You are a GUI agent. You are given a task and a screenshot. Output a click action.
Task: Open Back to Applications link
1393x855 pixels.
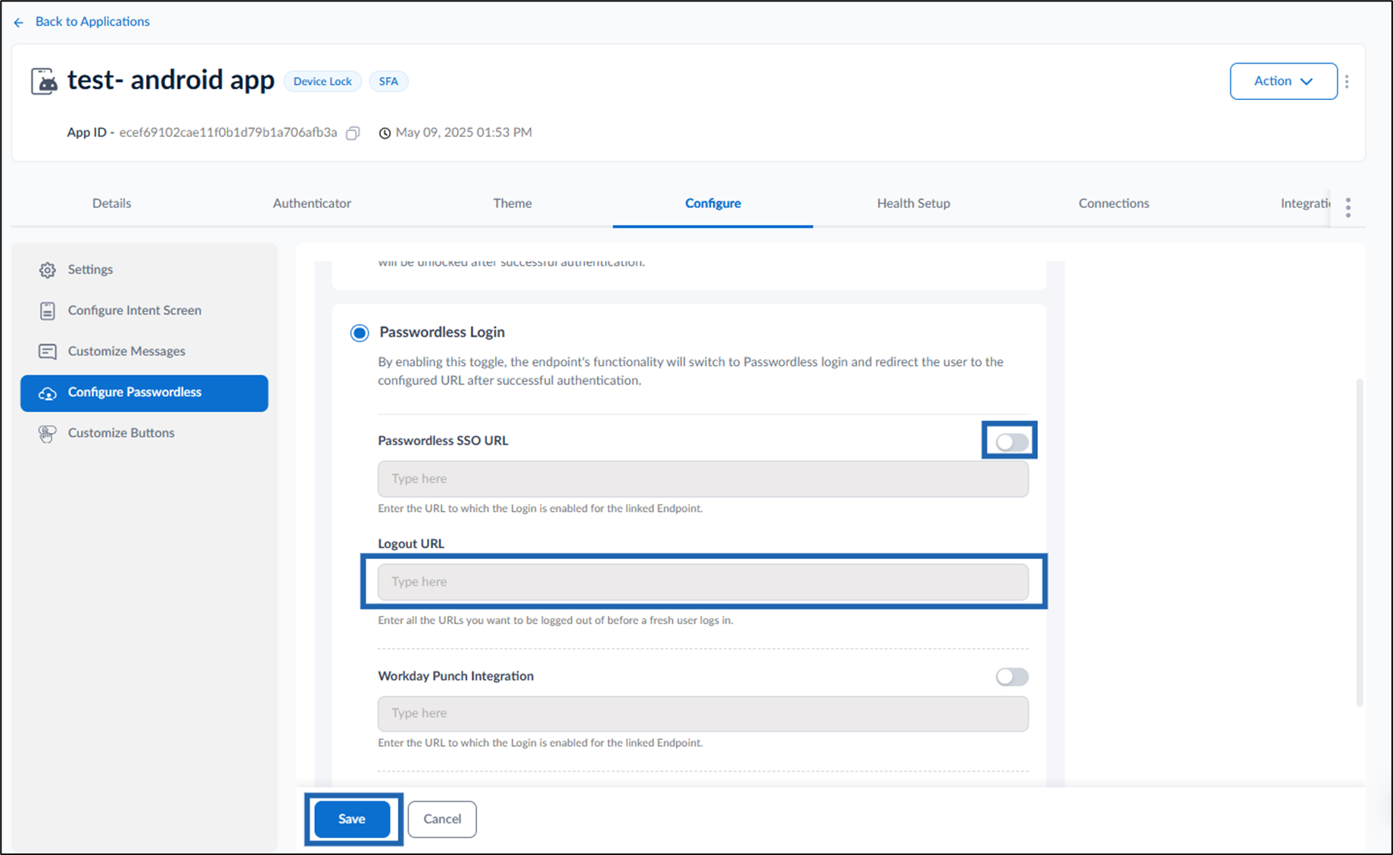tap(92, 21)
